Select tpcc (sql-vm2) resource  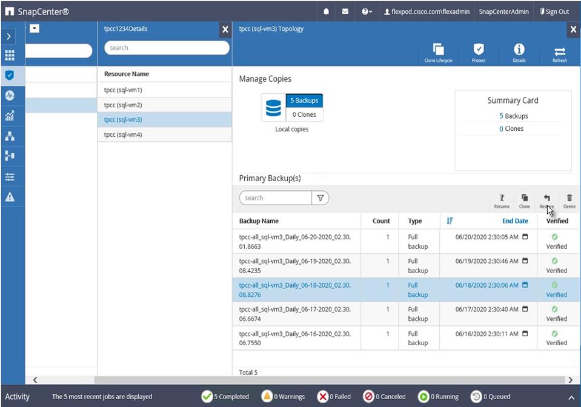165,105
